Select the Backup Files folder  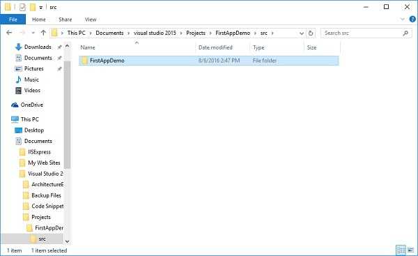[x=46, y=195]
